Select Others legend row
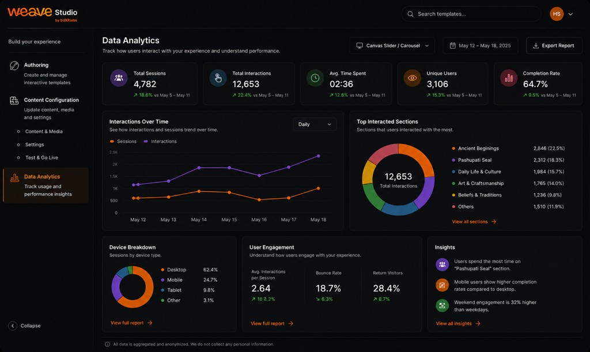The width and height of the screenshot is (590, 352). coord(508,206)
